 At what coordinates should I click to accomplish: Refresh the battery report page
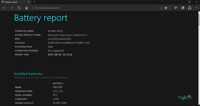click(19, 8)
